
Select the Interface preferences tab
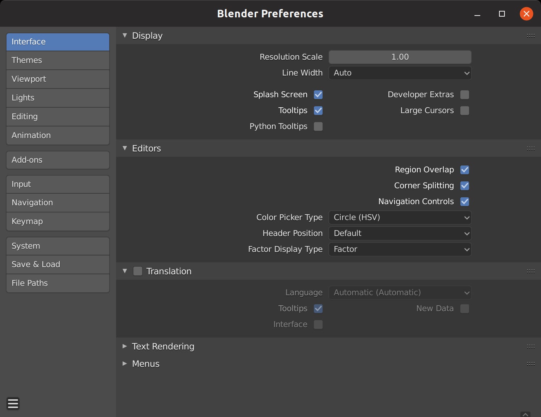(58, 42)
